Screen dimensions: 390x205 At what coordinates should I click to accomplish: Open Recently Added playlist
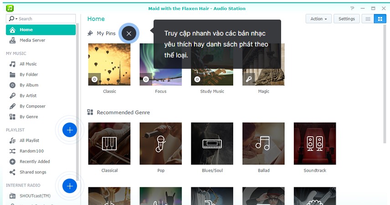[x=34, y=162]
